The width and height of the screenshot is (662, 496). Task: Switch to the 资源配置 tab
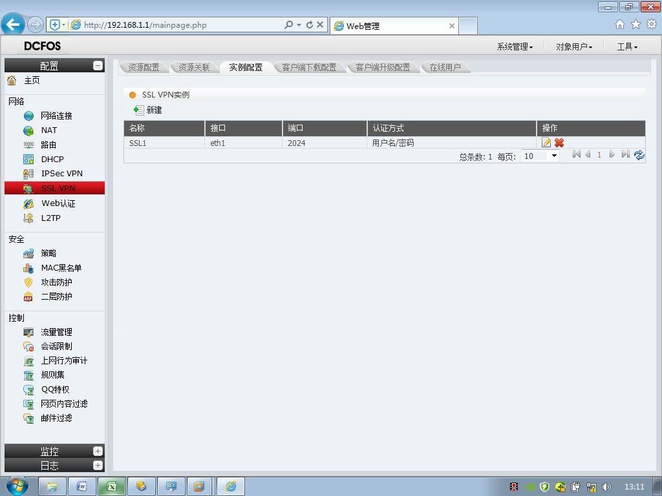[144, 67]
